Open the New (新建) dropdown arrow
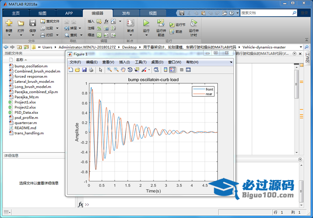313x218 pixels. [9, 35]
